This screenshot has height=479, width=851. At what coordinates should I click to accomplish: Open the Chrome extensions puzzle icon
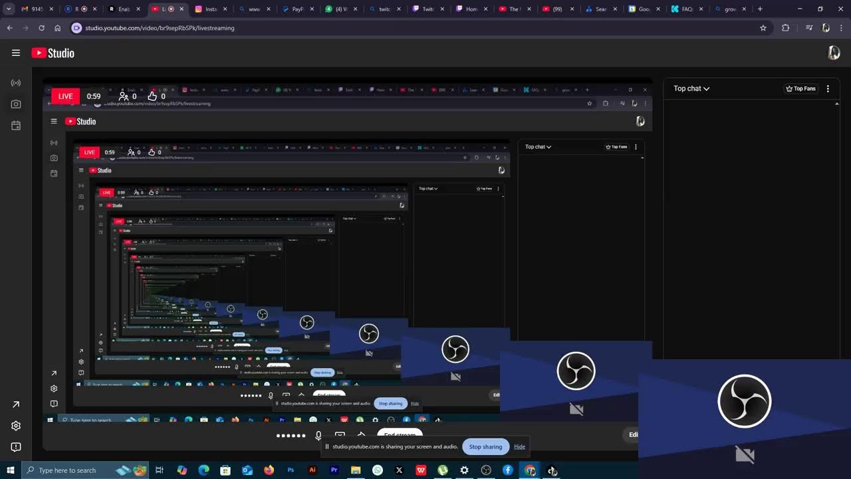[785, 28]
